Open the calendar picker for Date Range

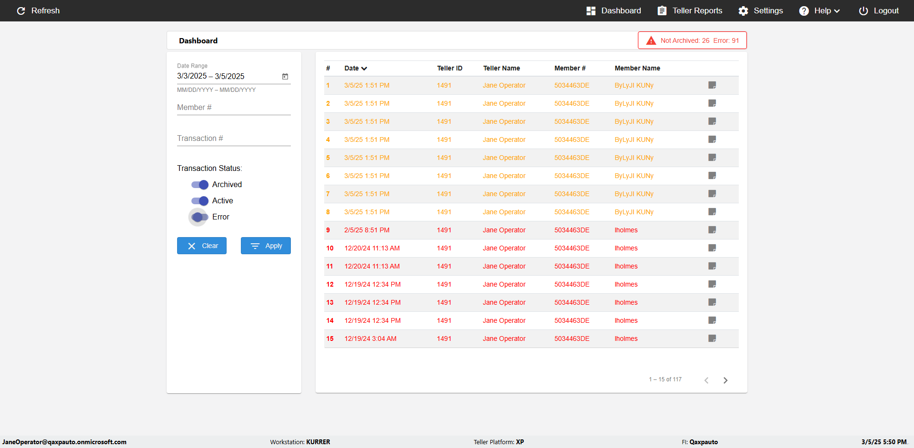pos(285,76)
